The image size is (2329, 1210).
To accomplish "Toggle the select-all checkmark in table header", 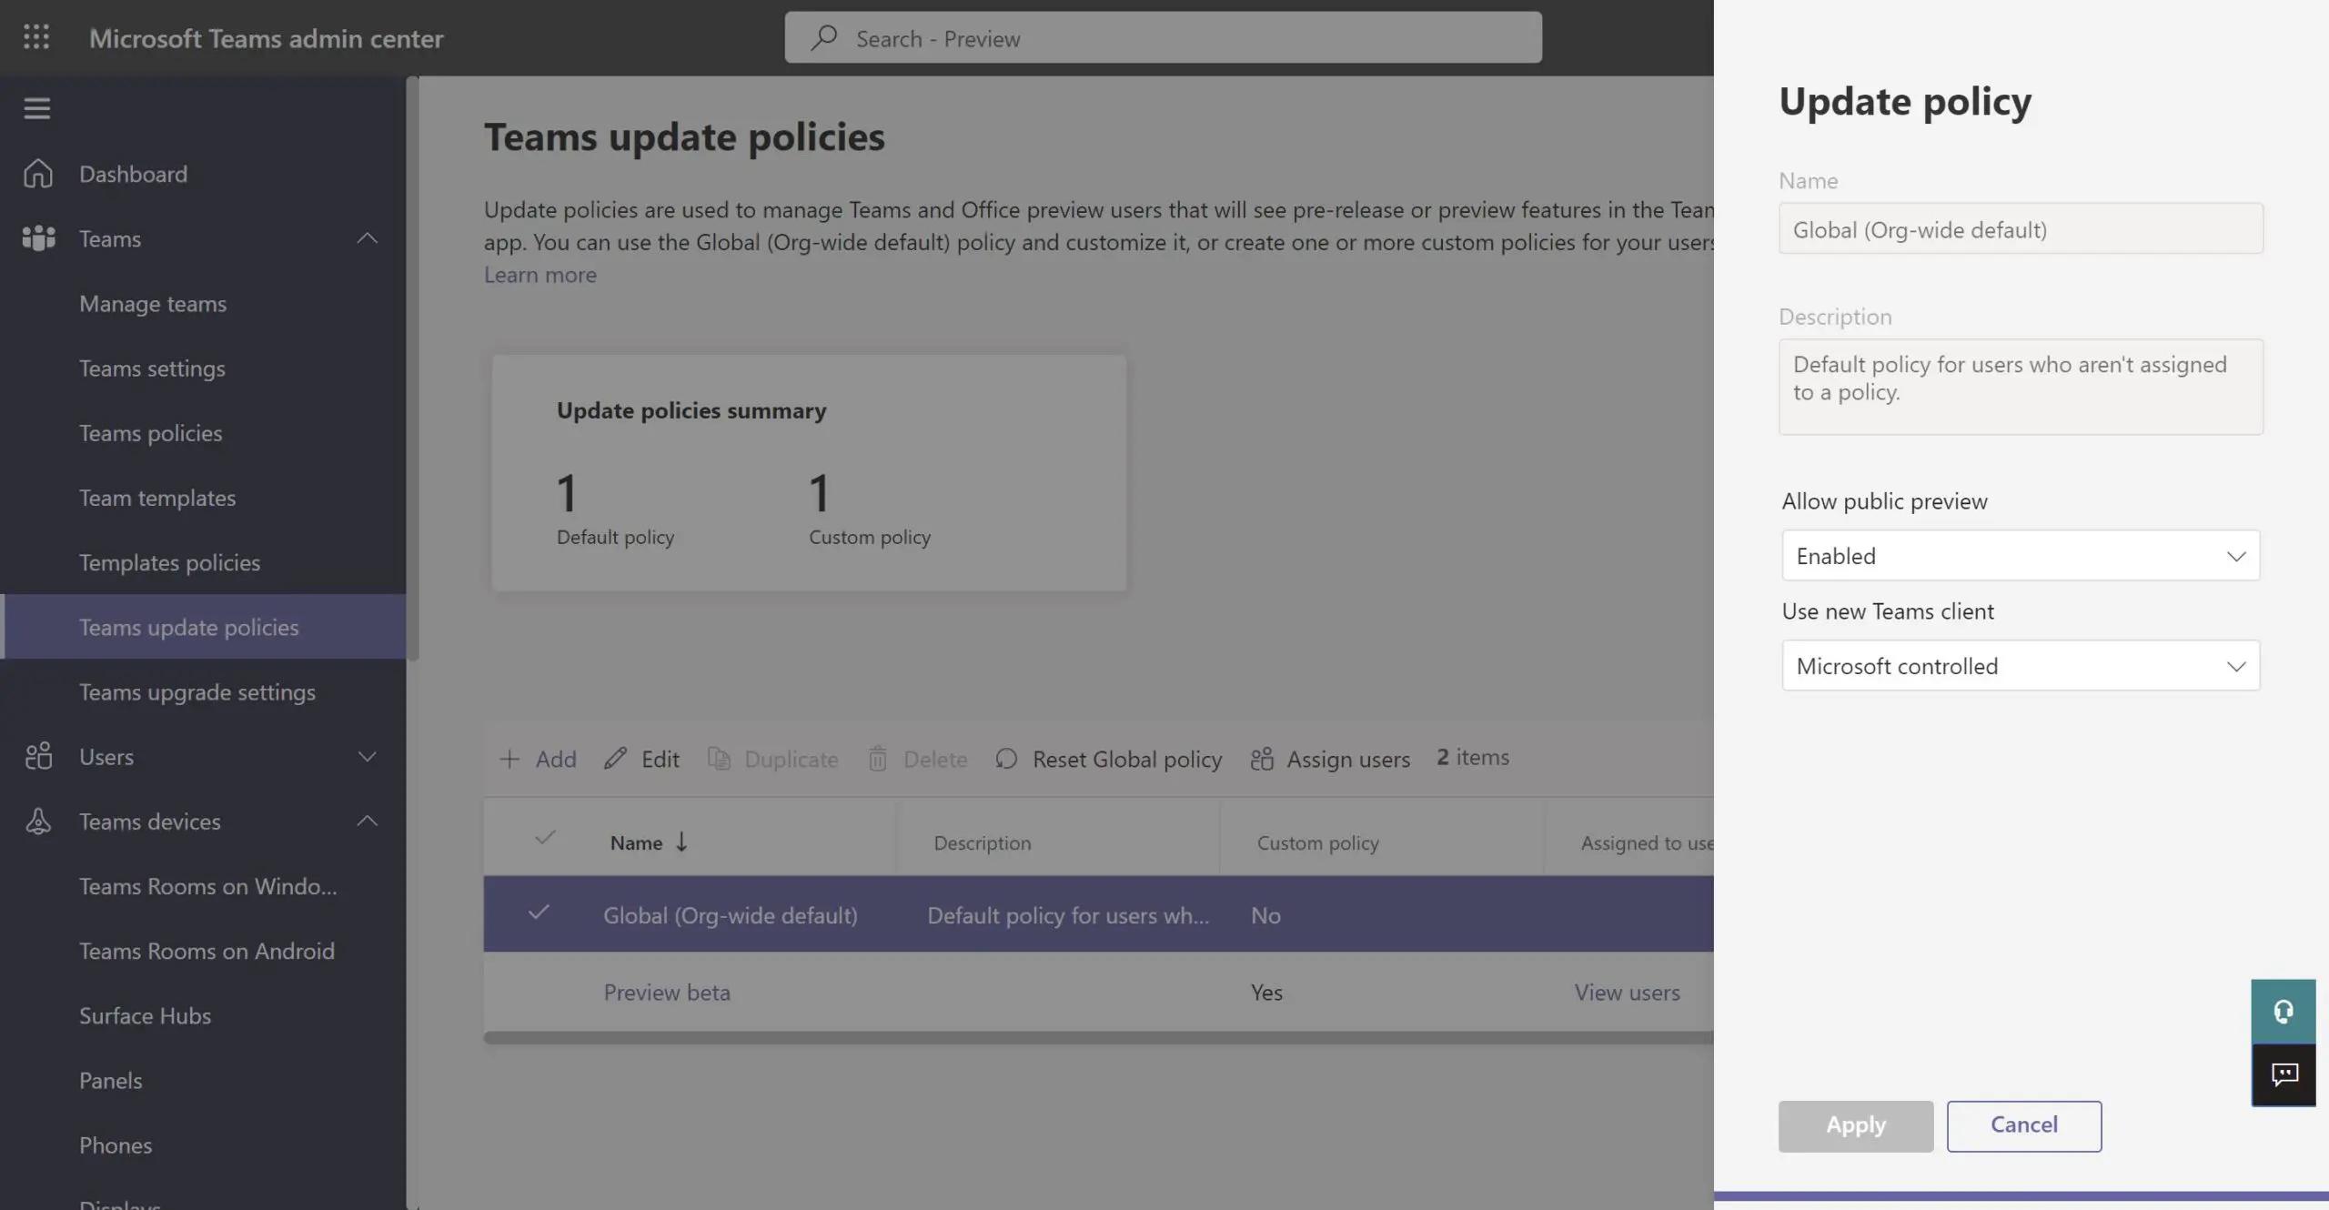I will tap(545, 837).
